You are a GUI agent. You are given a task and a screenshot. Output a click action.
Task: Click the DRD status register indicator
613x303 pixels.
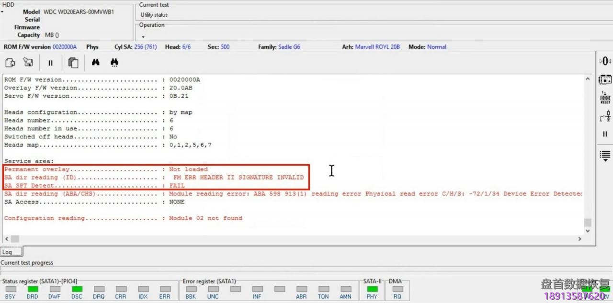(x=33, y=289)
